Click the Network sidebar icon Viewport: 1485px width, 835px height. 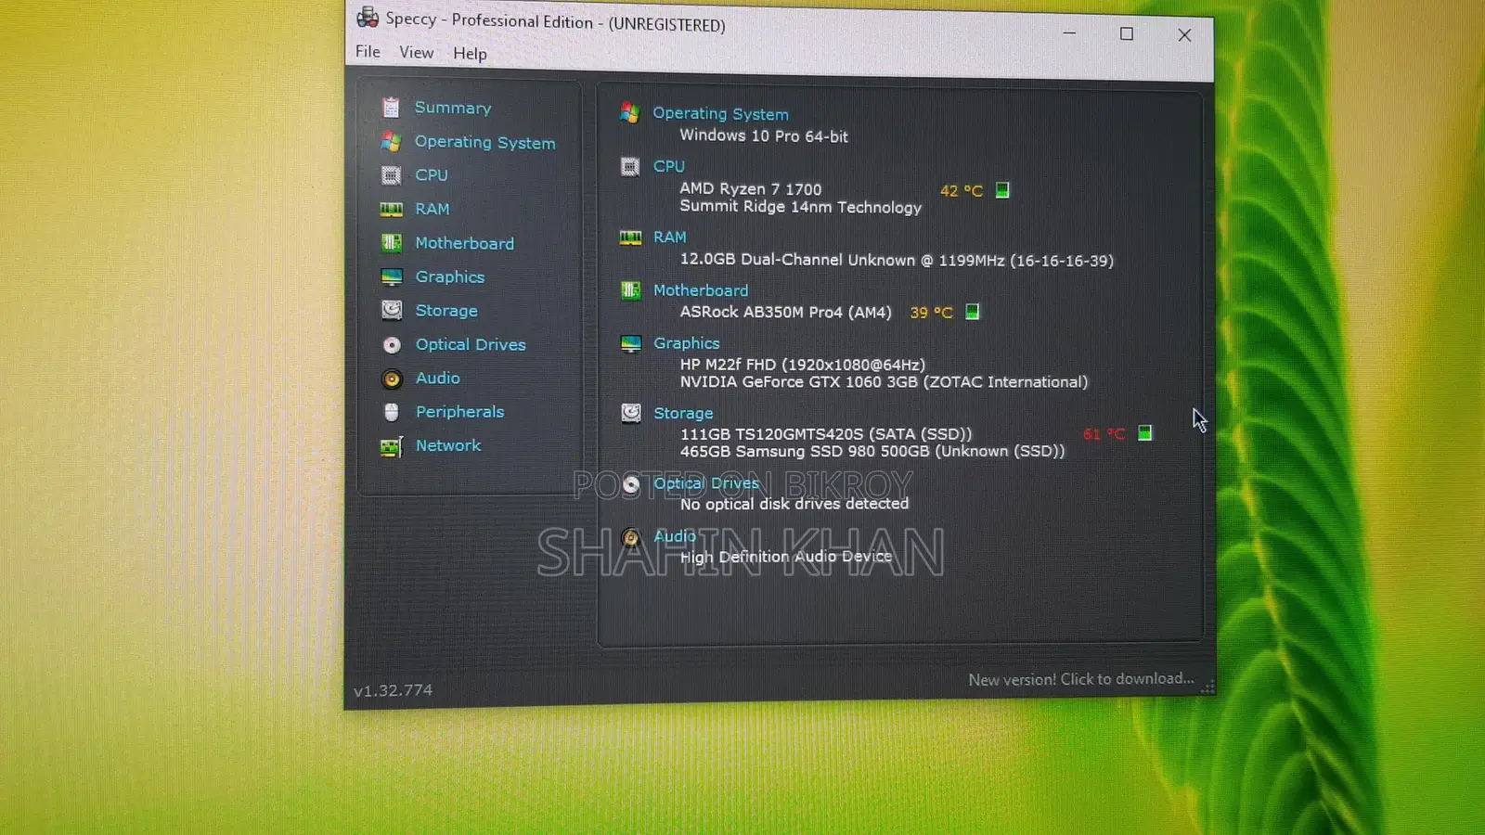[x=392, y=446]
